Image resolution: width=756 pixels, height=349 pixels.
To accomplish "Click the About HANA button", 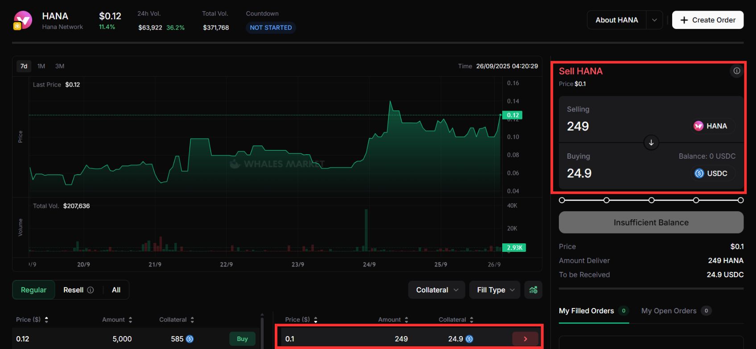I will [617, 20].
